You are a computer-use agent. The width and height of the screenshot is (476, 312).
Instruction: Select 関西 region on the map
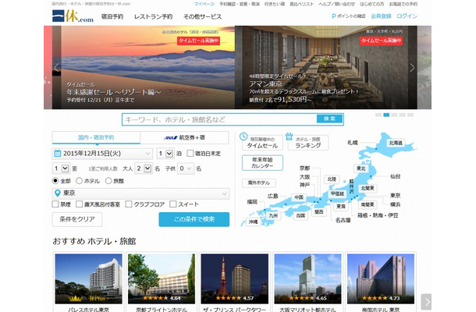[318, 212]
